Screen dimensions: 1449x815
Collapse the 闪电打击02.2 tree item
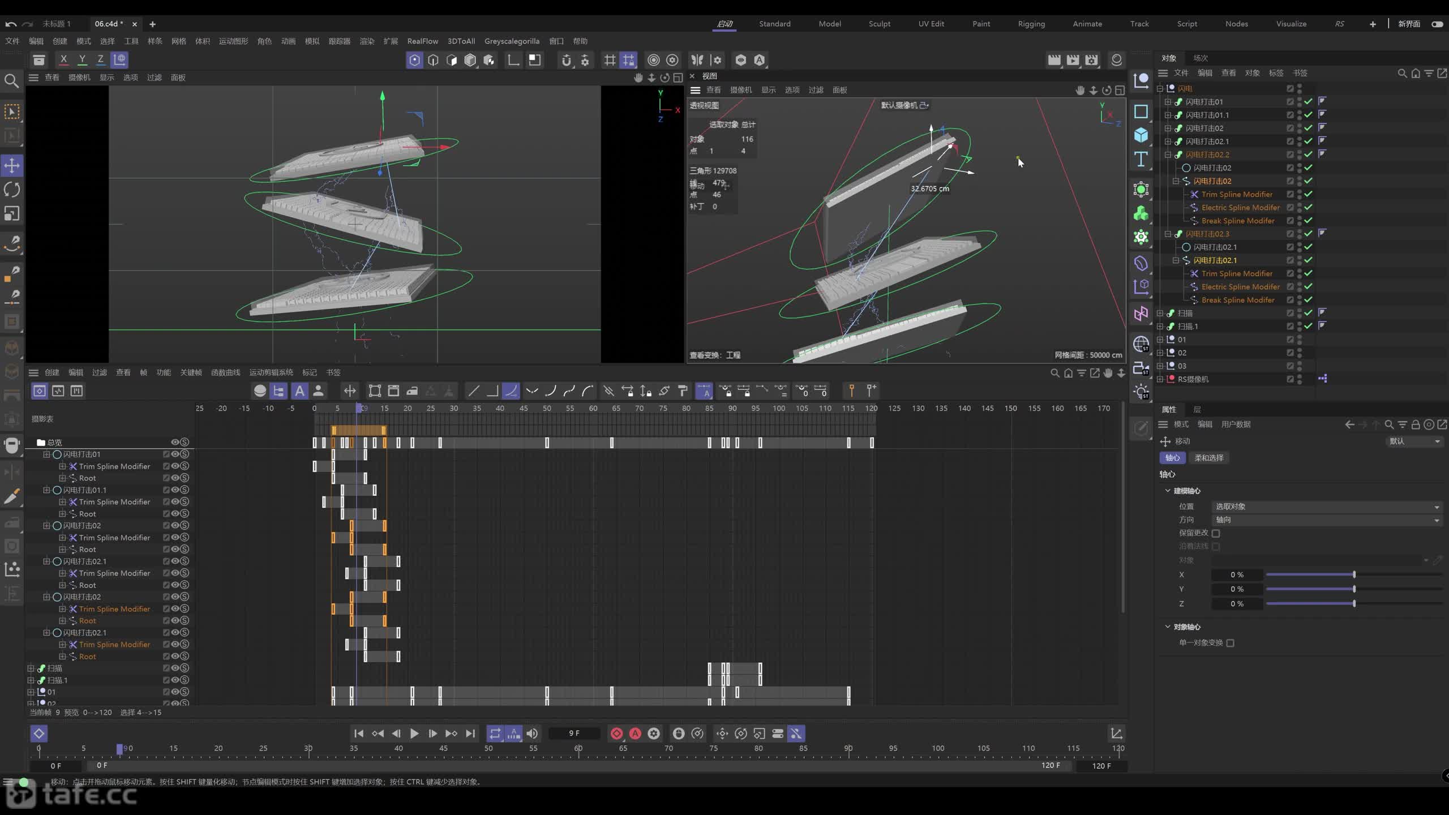click(x=1168, y=155)
